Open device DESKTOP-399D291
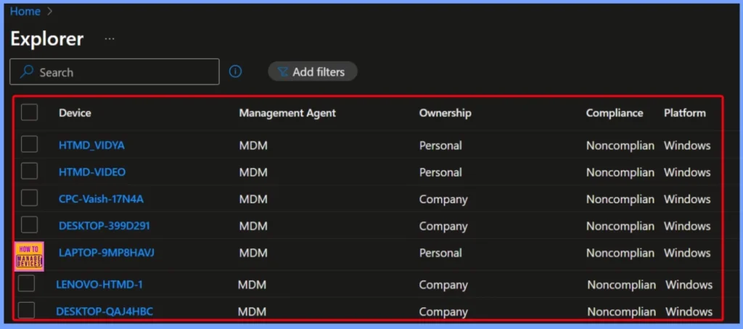Screen dimensions: 743x329 (x=104, y=226)
